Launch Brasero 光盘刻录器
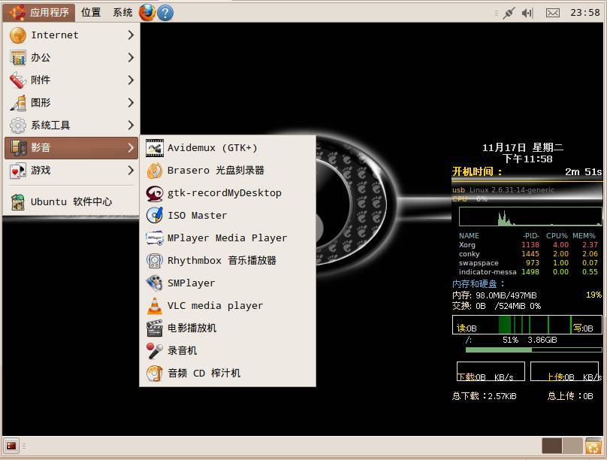The width and height of the screenshot is (607, 460). coord(228,171)
